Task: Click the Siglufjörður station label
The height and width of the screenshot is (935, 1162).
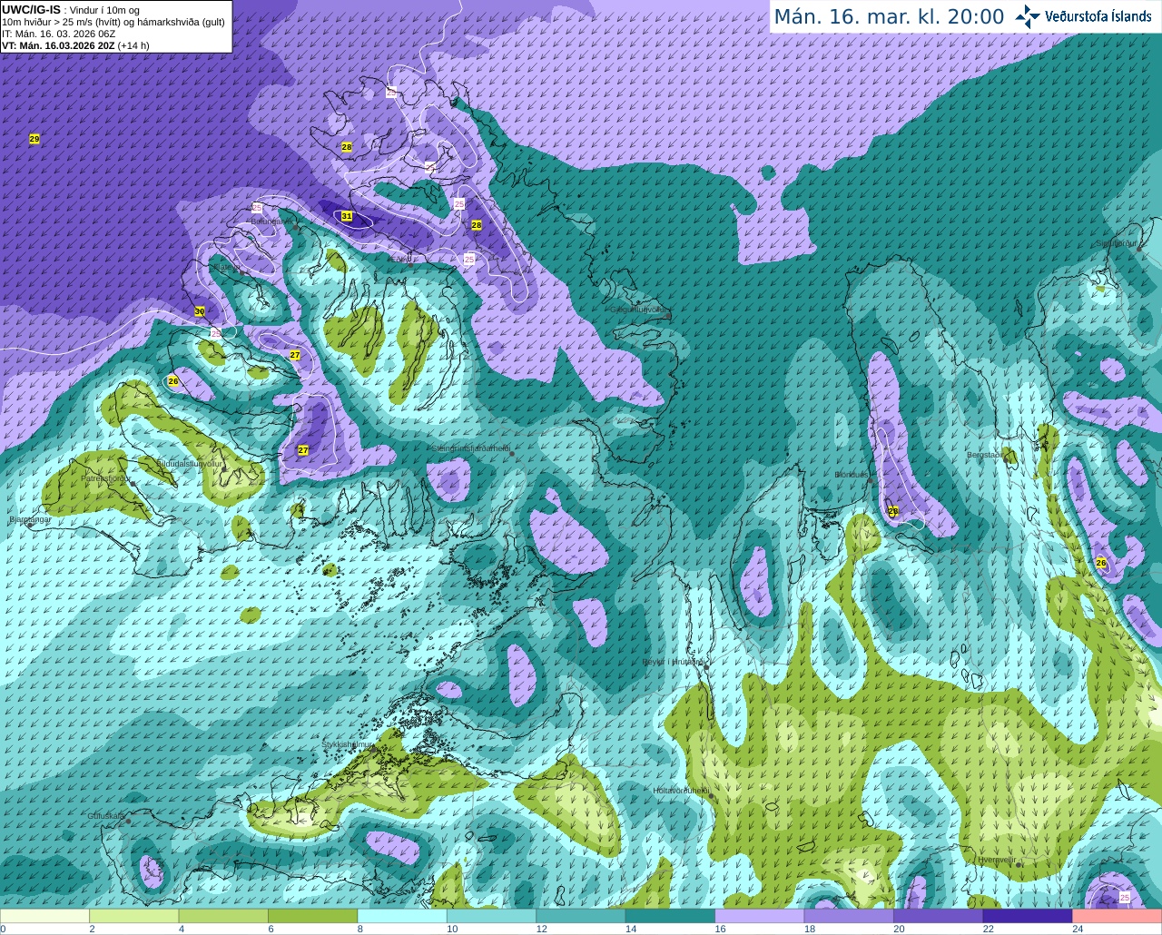Action: tap(1116, 243)
